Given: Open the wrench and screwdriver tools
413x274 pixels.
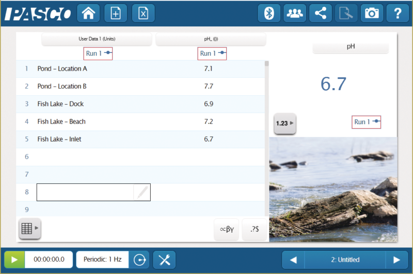Looking at the screenshot, I should [x=164, y=260].
